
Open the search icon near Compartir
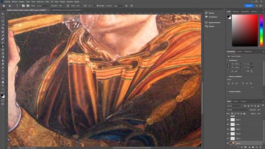pos(257,6)
